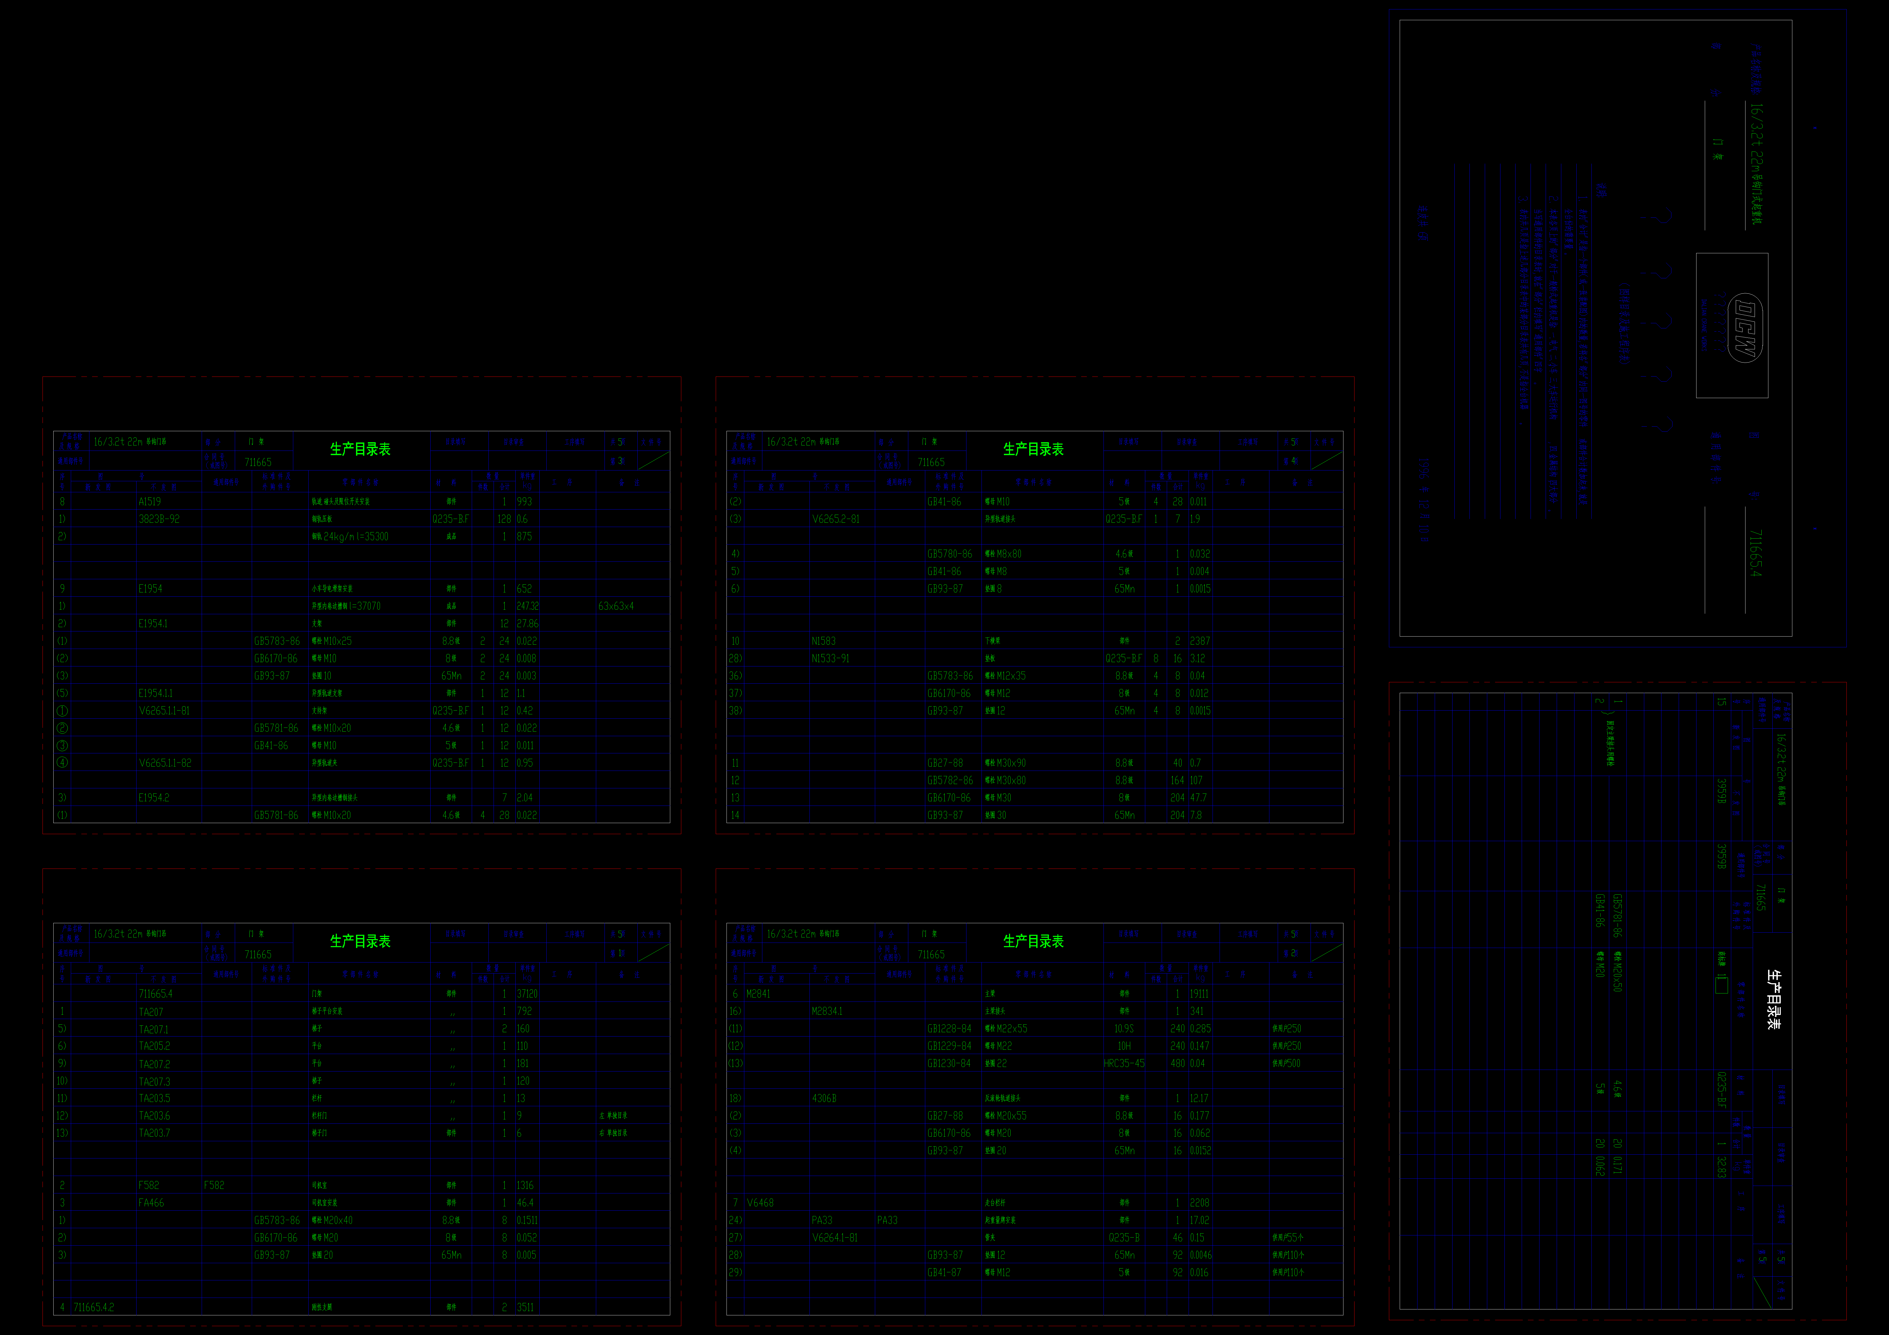Pick standard number "GB1230-84"
Screen dimensions: 1889x1335
(949, 1063)
